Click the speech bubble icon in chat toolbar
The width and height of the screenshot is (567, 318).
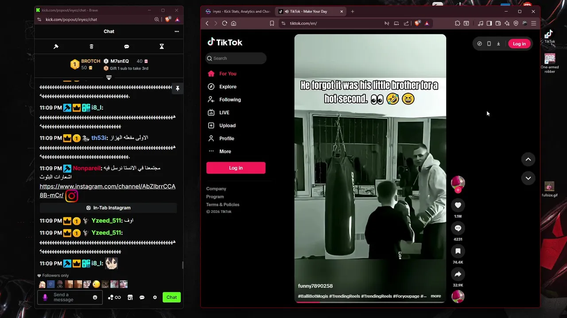tap(127, 46)
